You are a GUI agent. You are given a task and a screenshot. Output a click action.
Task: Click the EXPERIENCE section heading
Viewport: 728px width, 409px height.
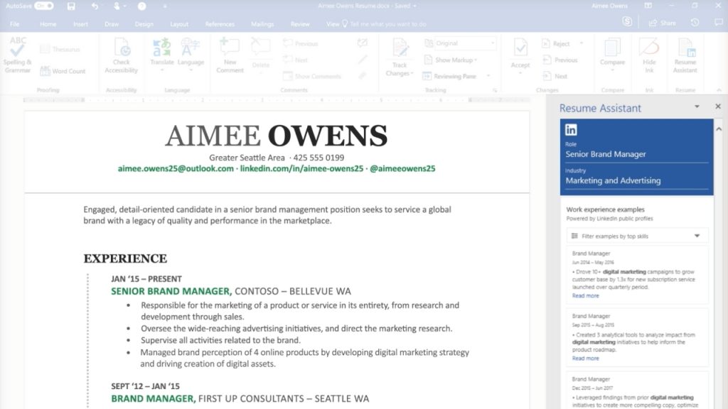click(x=125, y=258)
